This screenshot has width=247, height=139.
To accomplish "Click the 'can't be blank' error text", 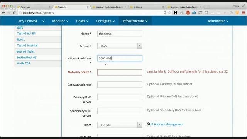I will click(156, 71).
